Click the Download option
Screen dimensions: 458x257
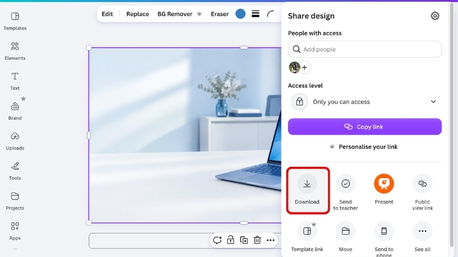tap(307, 190)
